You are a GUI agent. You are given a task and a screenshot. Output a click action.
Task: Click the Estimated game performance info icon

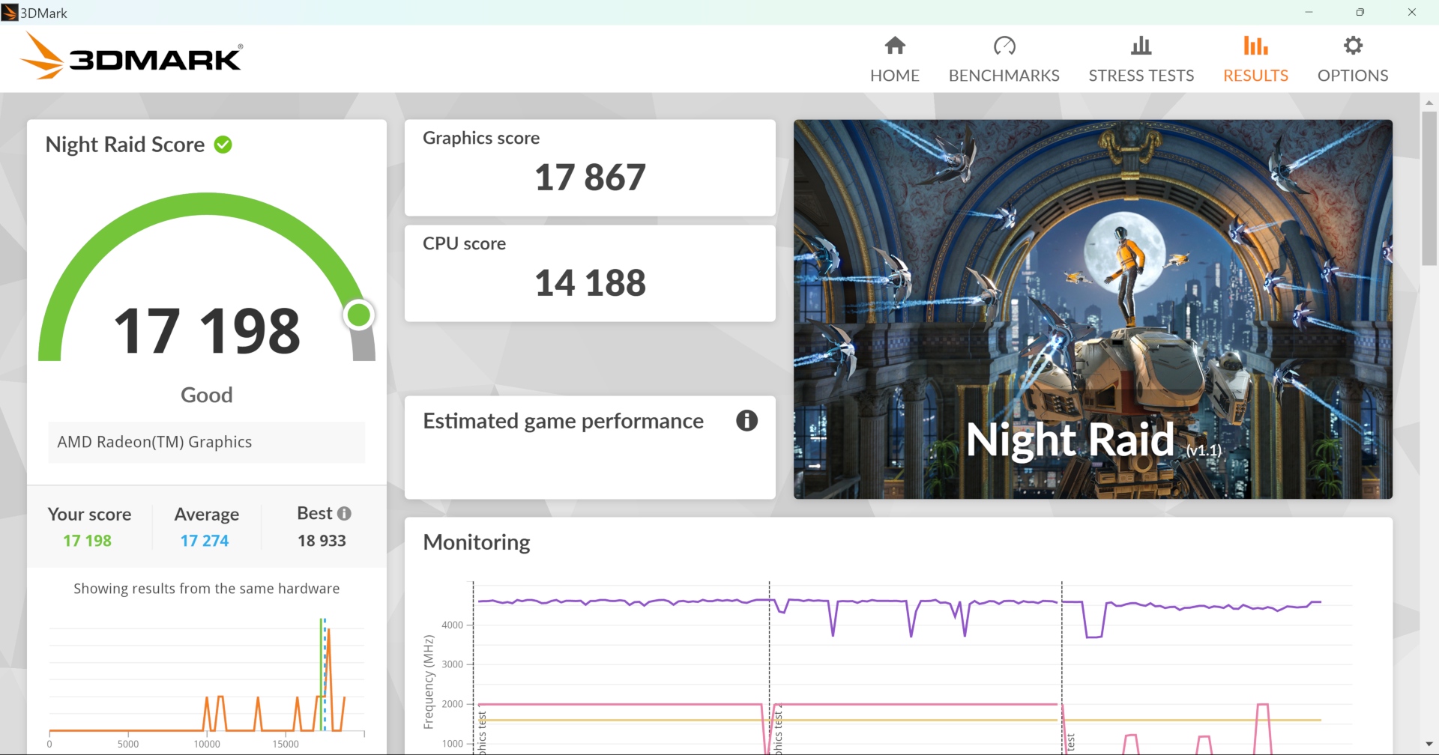click(x=746, y=421)
